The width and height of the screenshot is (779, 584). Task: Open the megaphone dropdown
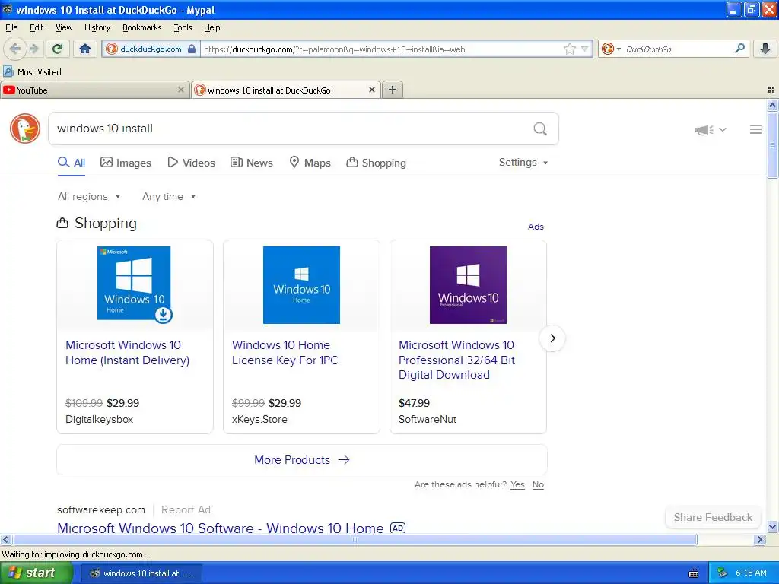point(711,129)
